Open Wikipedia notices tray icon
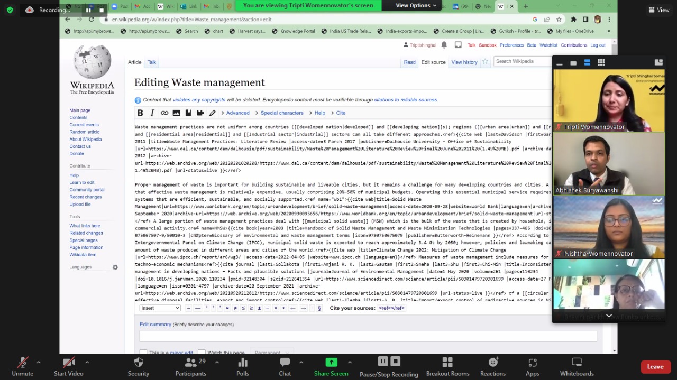677x380 pixels. (x=458, y=45)
